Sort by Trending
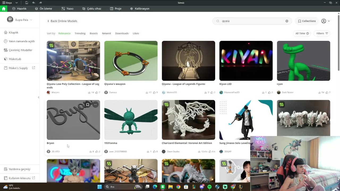340x191 pixels. (80, 33)
